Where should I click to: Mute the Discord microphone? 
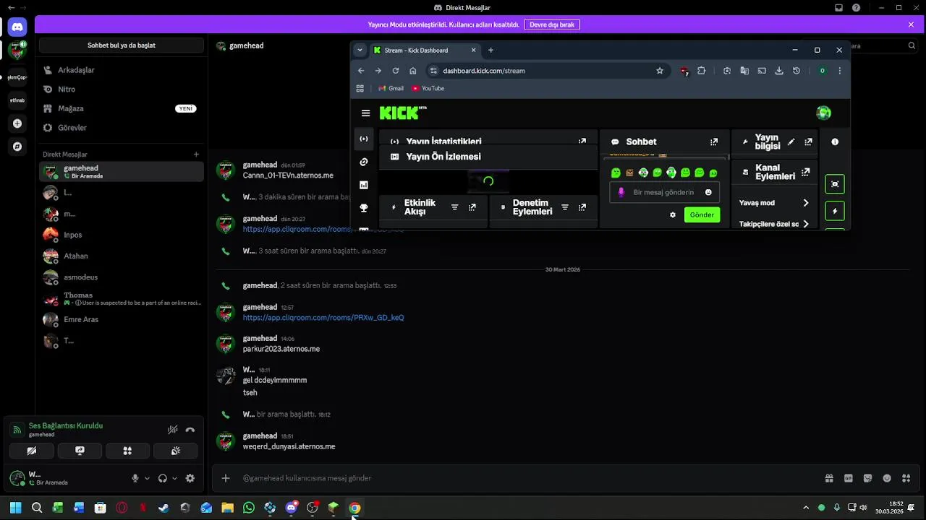coord(135,478)
